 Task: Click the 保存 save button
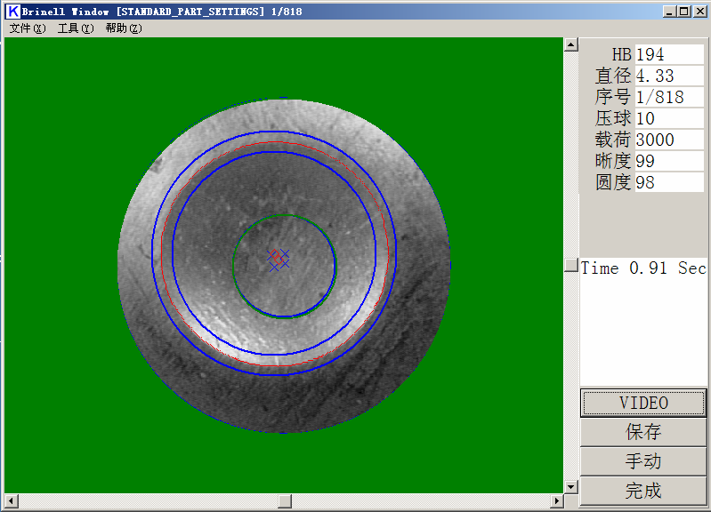pyautogui.click(x=643, y=432)
